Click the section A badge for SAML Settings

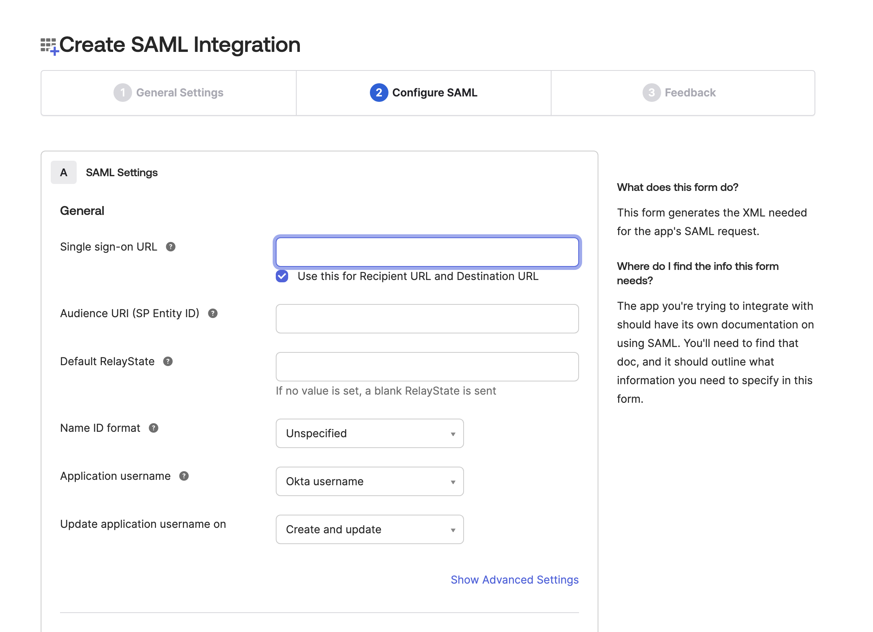click(x=64, y=172)
